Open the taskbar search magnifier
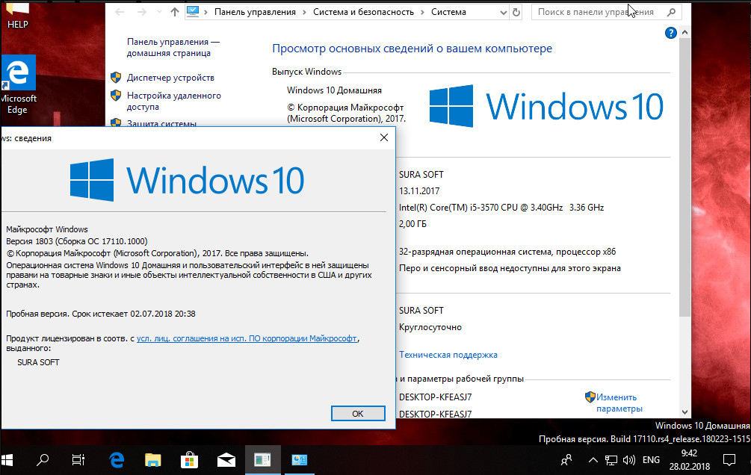 click(x=43, y=460)
